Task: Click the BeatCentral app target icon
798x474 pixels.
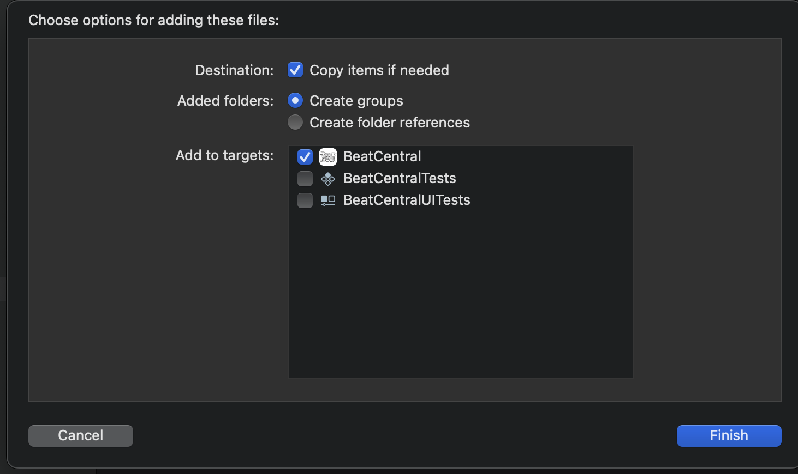Action: click(327, 156)
